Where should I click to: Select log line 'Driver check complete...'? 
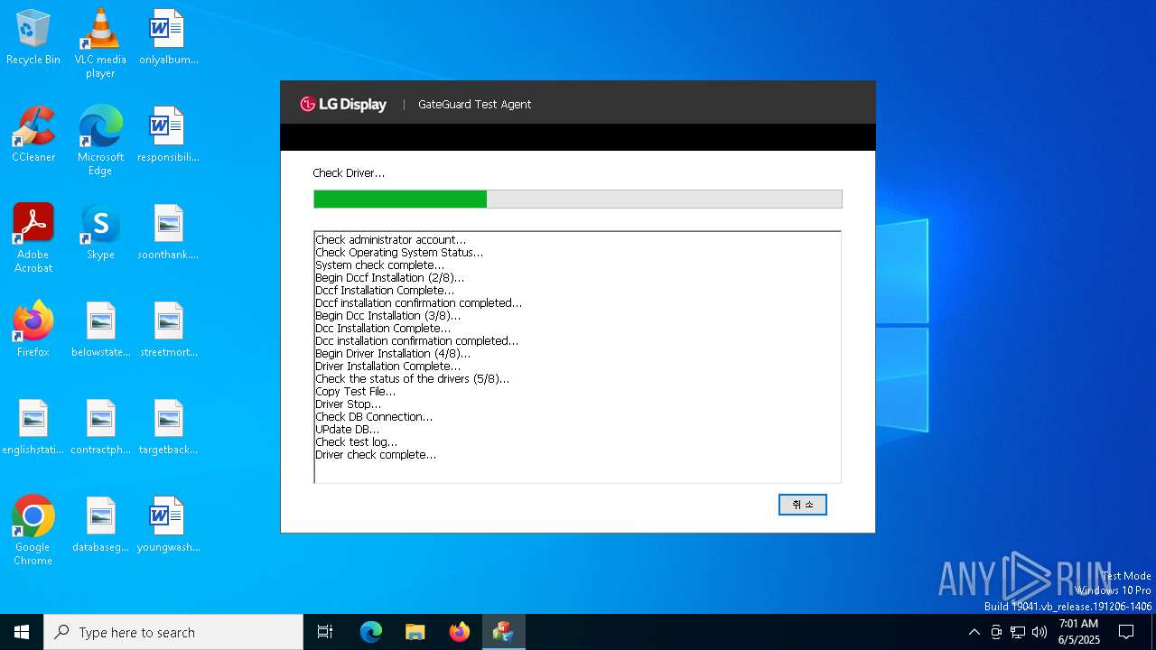376,454
